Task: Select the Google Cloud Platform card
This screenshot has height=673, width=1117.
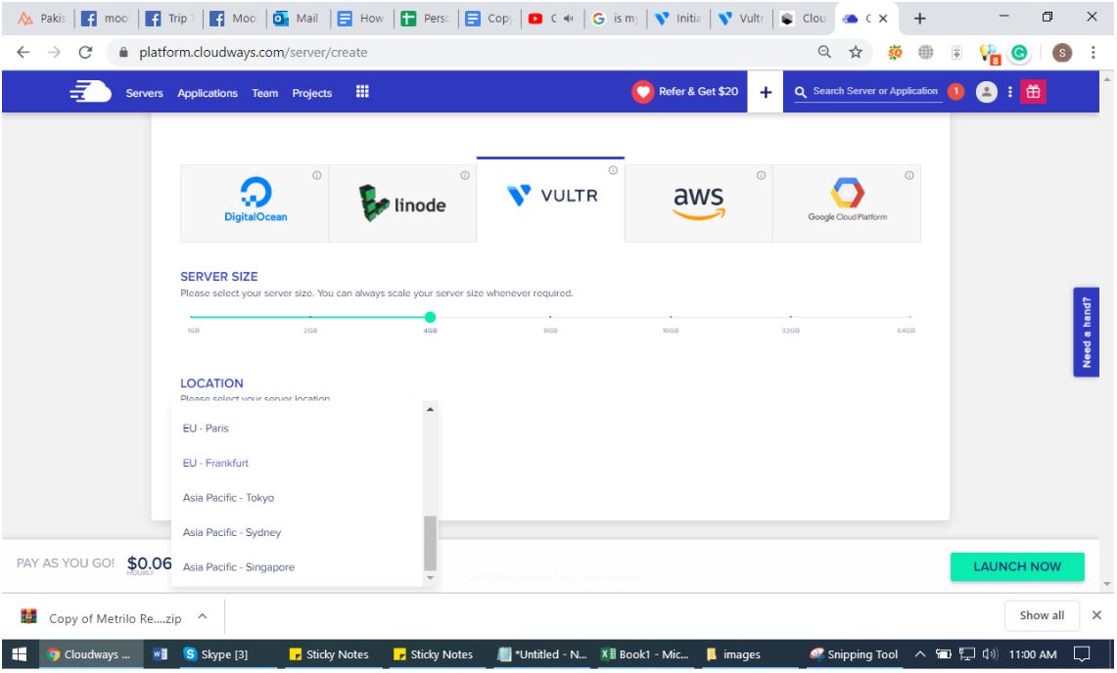Action: [x=847, y=203]
